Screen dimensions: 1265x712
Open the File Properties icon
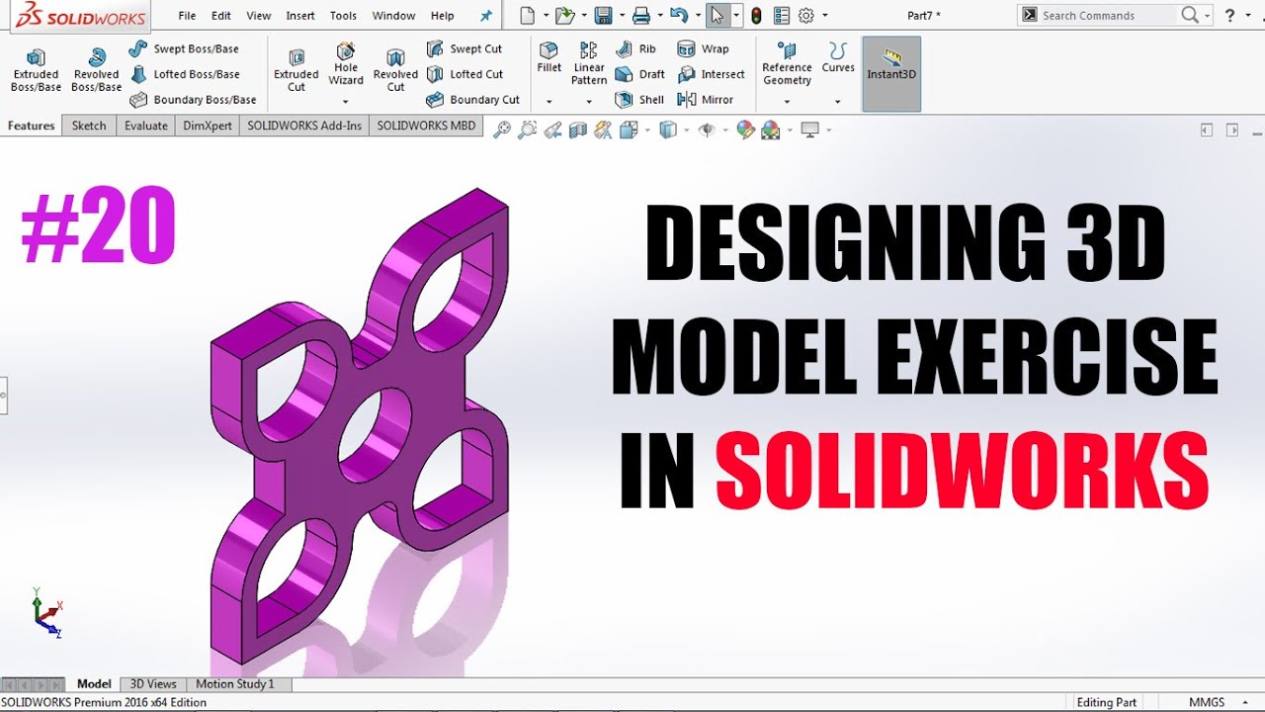click(782, 16)
